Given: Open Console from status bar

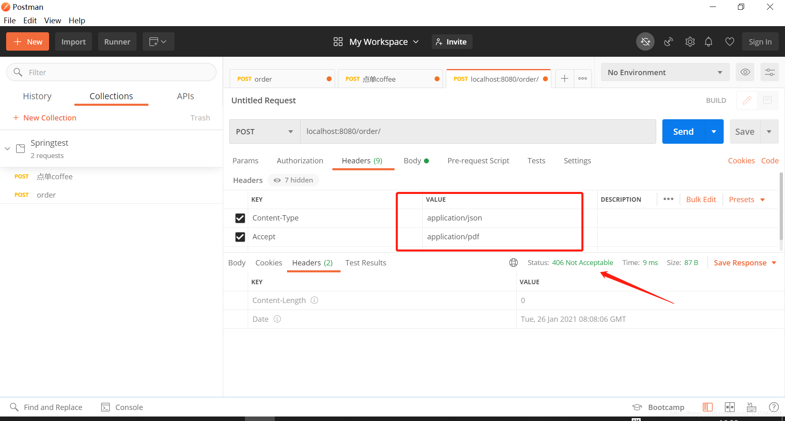Looking at the screenshot, I should tap(122, 407).
